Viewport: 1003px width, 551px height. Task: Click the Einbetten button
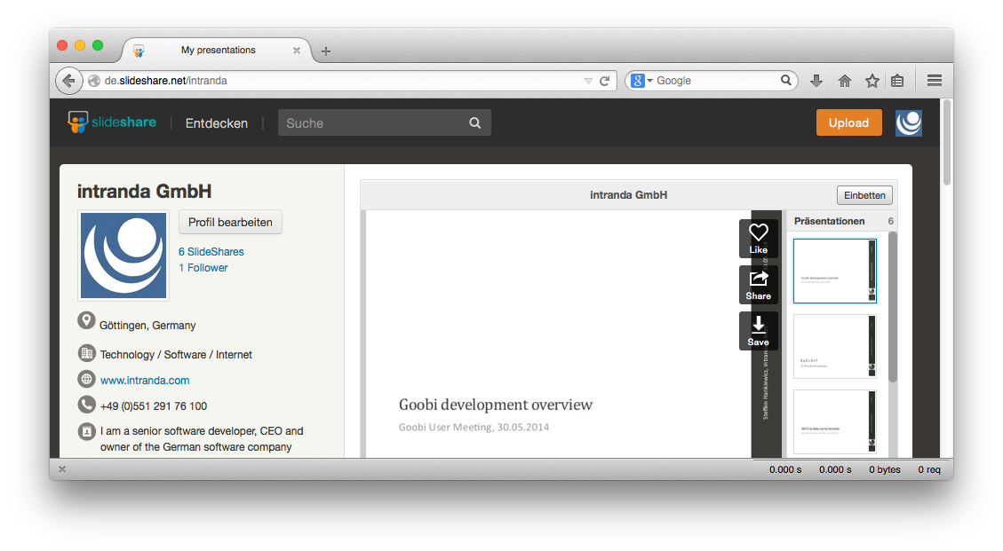click(x=864, y=195)
